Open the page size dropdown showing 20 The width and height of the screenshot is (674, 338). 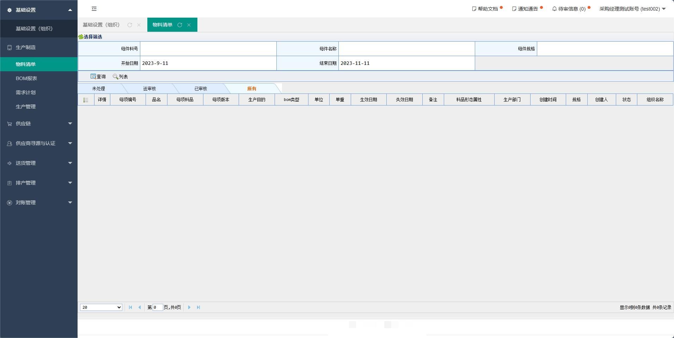(x=101, y=307)
